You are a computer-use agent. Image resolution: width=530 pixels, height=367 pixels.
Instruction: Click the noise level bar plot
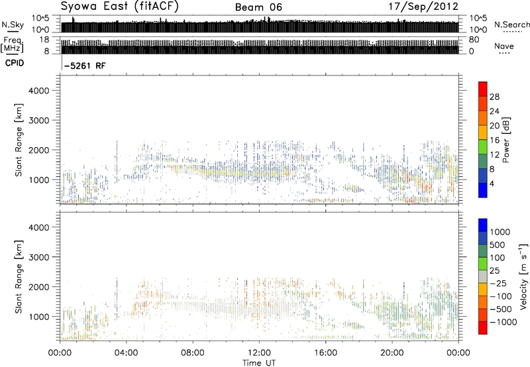point(260,25)
